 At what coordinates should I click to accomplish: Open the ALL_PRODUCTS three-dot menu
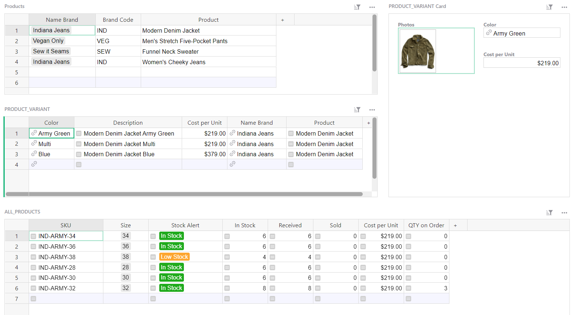tap(564, 213)
